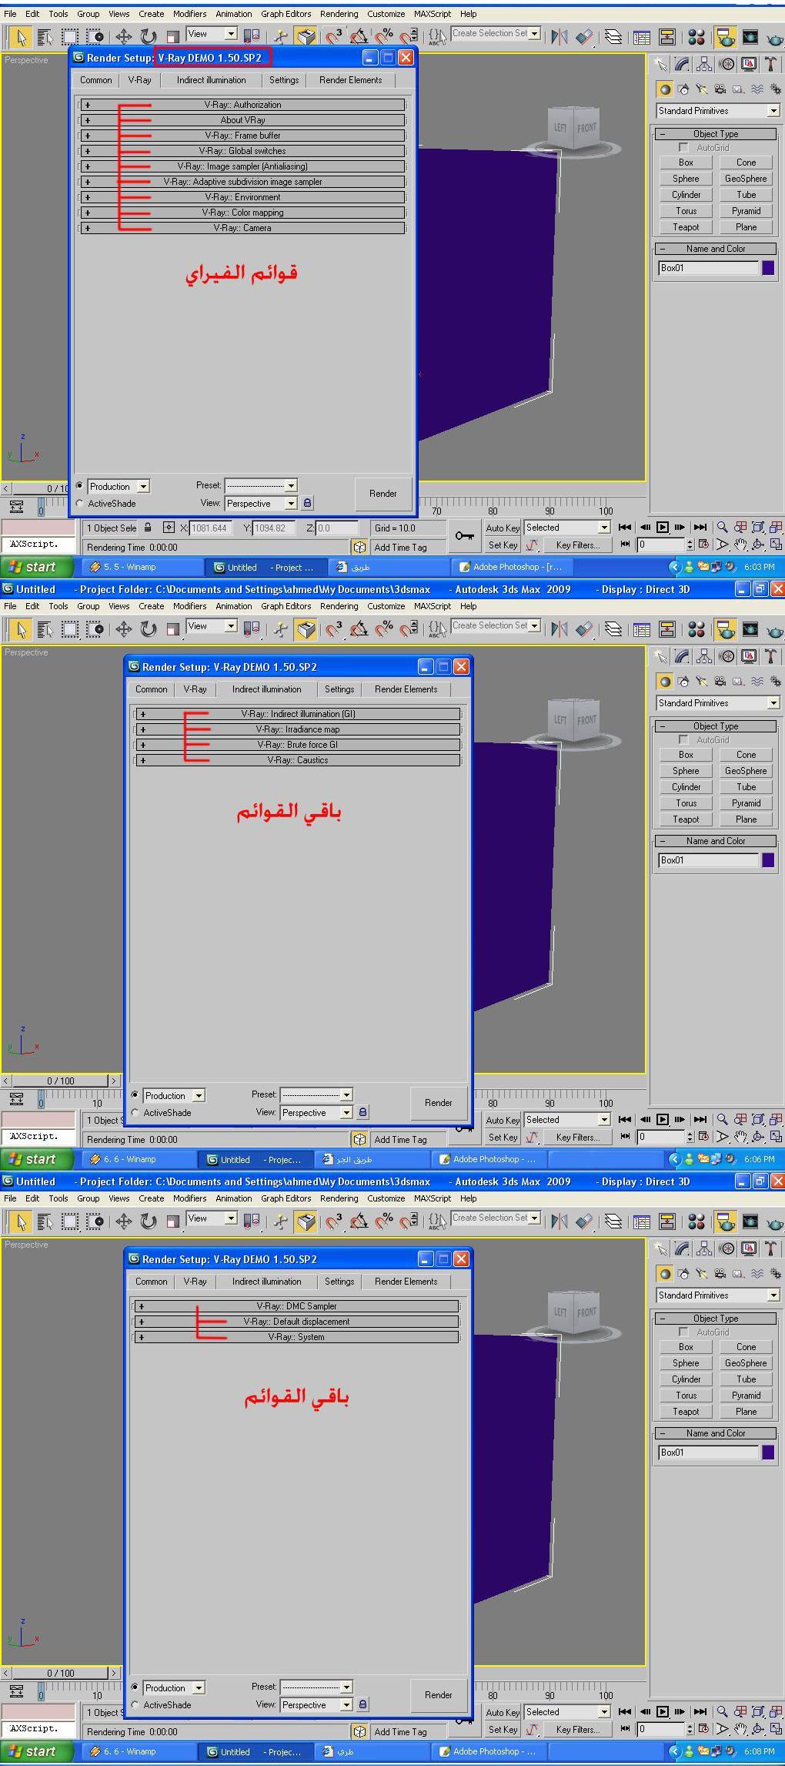Open Schematic View in the middle screenshot toolbar
Image resolution: width=785 pixels, height=1766 pixels.
coord(667,628)
